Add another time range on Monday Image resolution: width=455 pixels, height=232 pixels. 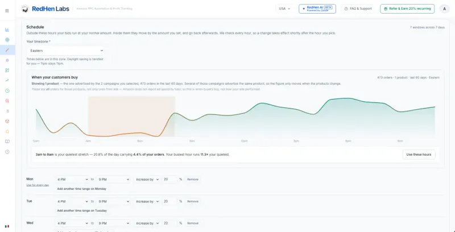click(81, 189)
